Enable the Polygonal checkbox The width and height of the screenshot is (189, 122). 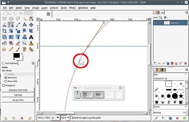tap(3, 86)
